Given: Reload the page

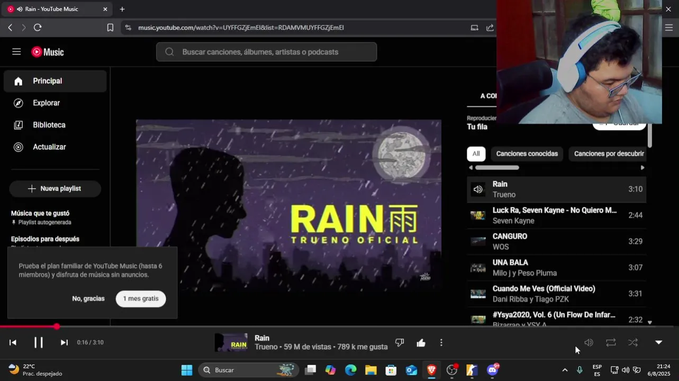Looking at the screenshot, I should pyautogui.click(x=38, y=28).
